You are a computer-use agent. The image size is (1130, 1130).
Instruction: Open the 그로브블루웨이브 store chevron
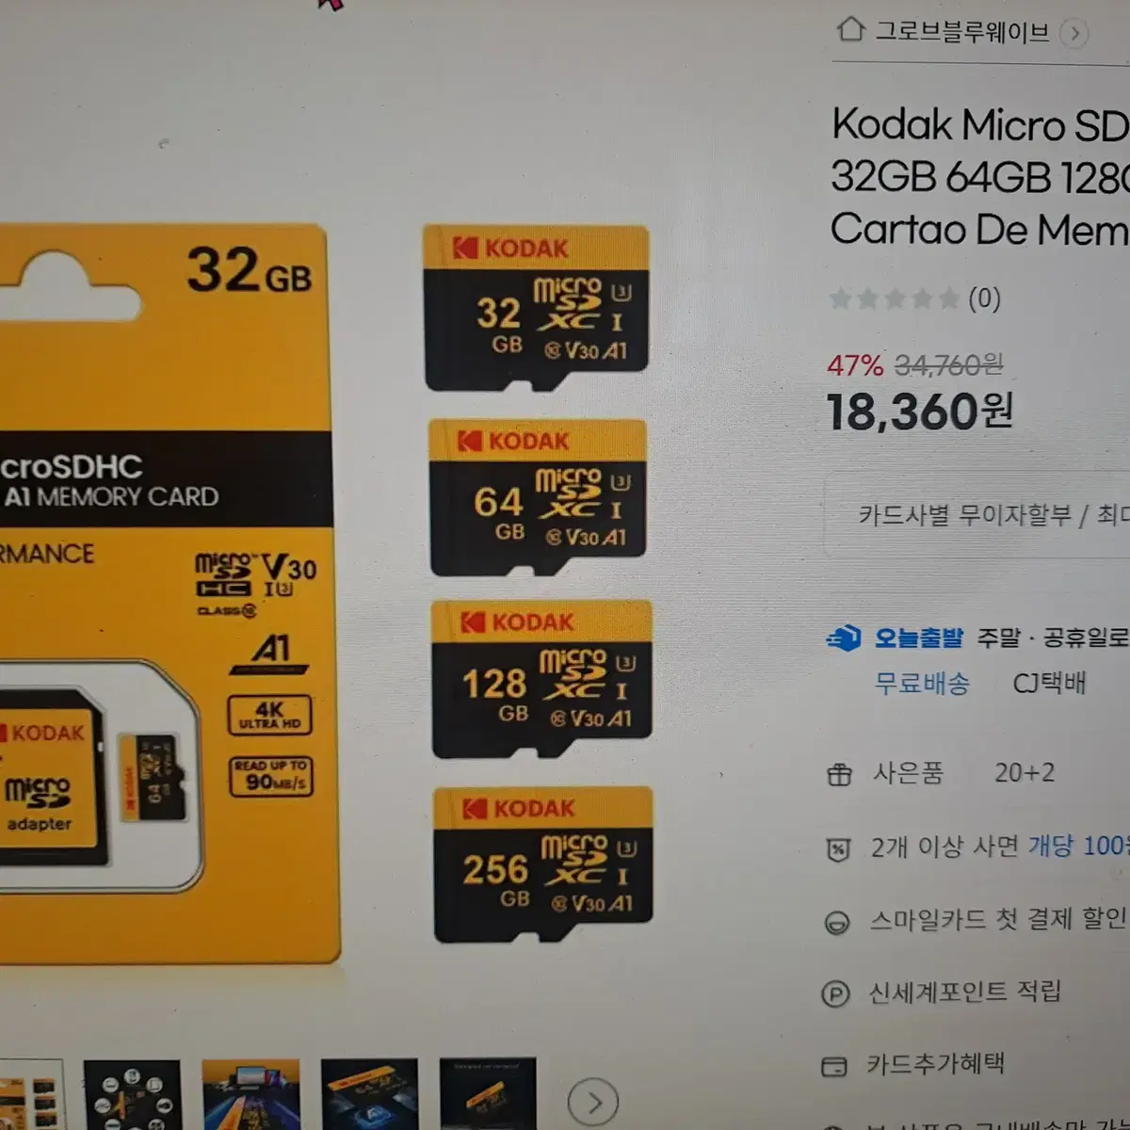1073,34
